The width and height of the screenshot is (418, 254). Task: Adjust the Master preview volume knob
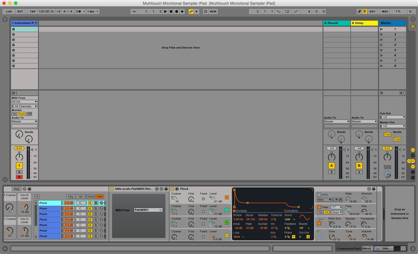pos(387,174)
